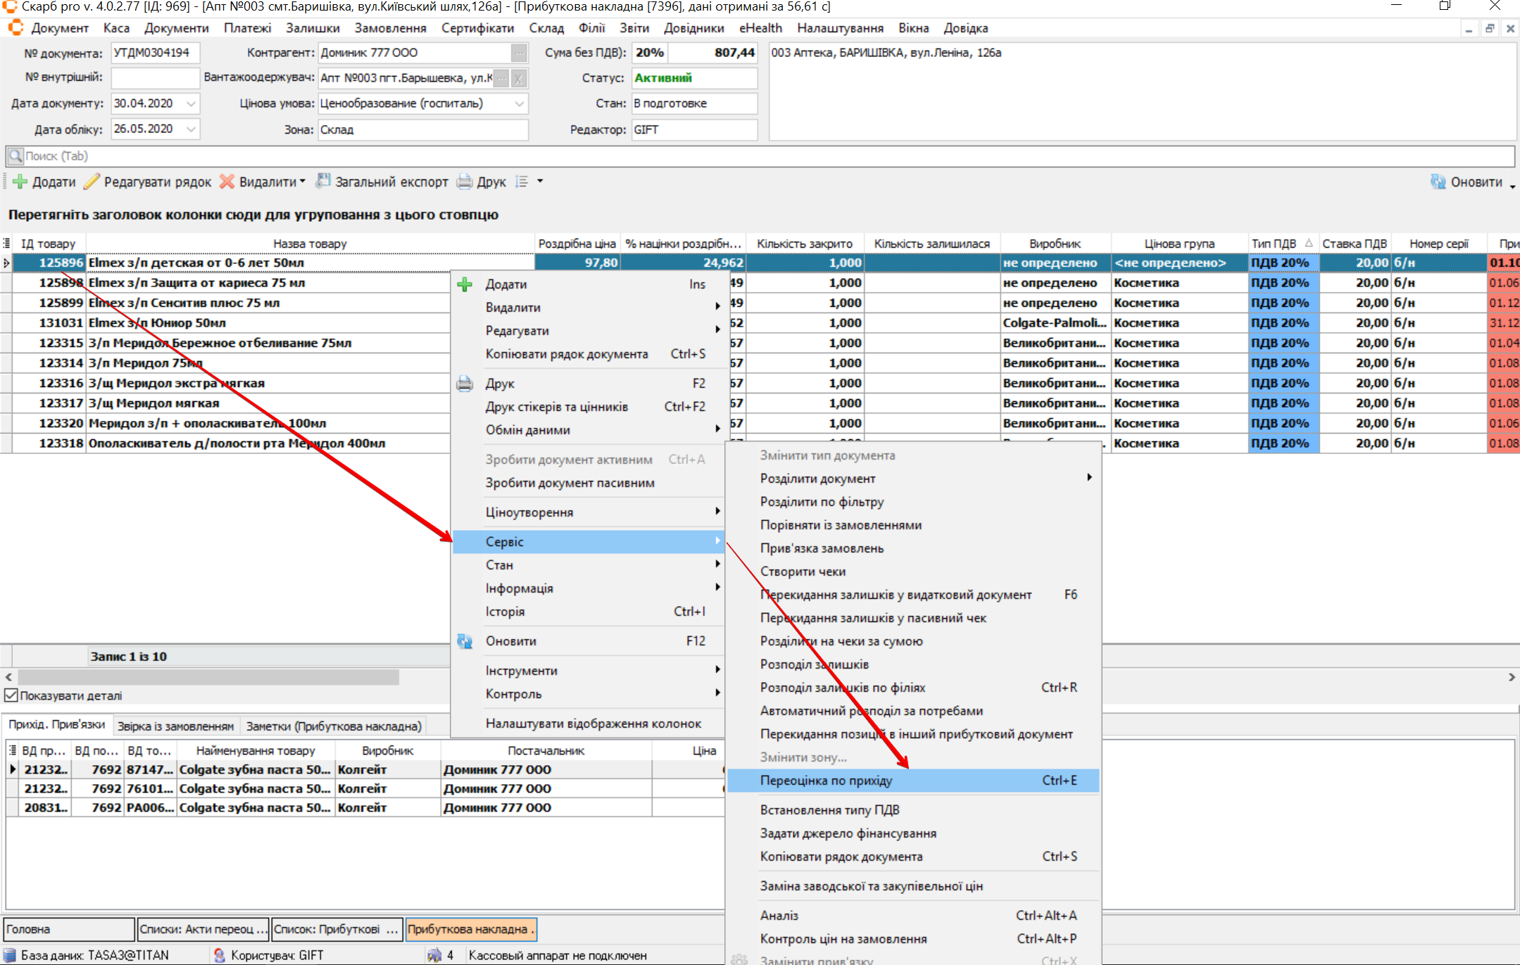The image size is (1520, 965).
Task: Click the printer Друк toolbar icon
Action: pos(465,182)
